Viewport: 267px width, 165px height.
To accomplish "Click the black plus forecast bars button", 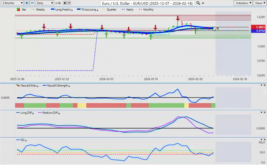I will tap(65, 3).
